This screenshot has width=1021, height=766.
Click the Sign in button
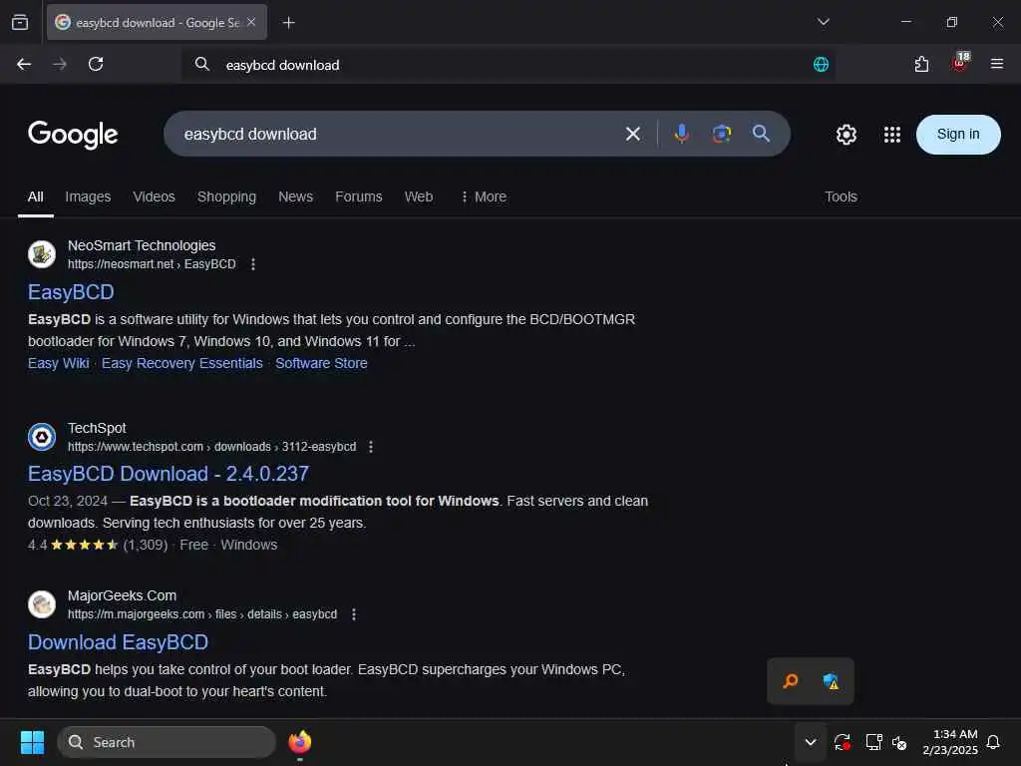[958, 135]
